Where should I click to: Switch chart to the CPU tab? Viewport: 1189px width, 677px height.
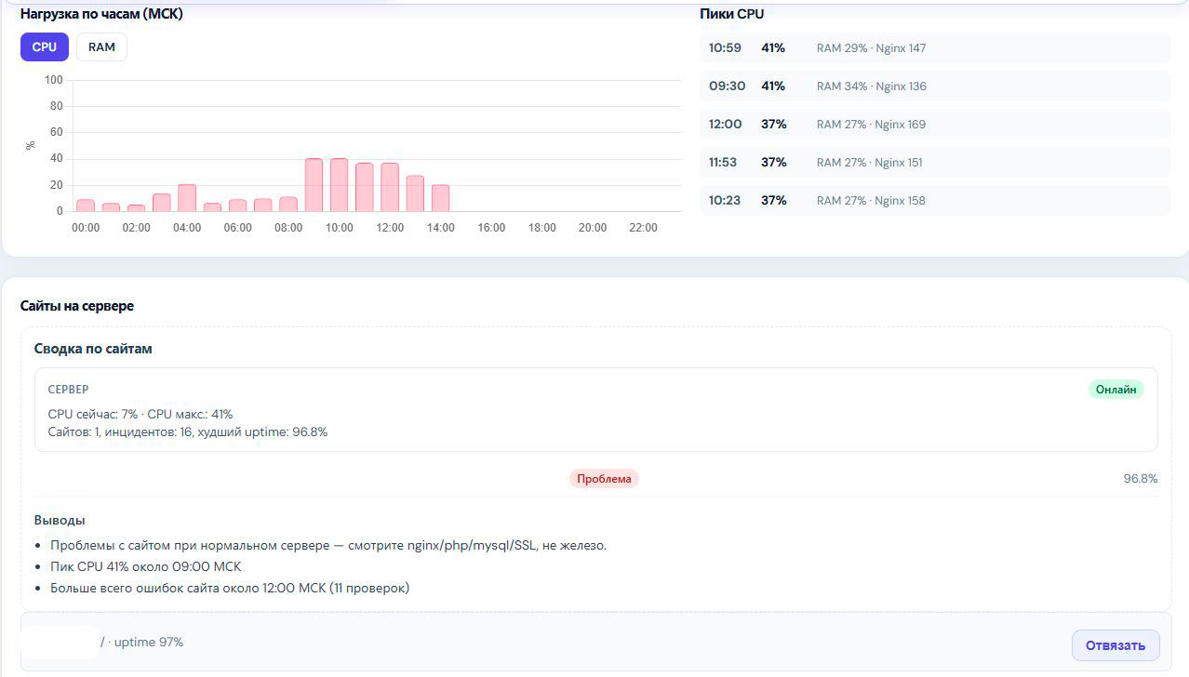(44, 47)
